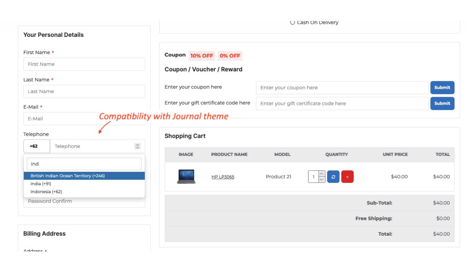Image resolution: width=467 pixels, height=273 pixels.
Task: Apply the 10% OFF coupon tag
Action: [201, 56]
